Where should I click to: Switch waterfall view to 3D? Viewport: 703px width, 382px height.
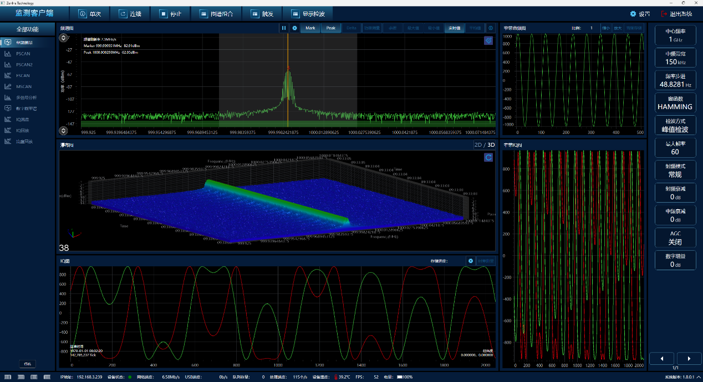[x=491, y=144]
